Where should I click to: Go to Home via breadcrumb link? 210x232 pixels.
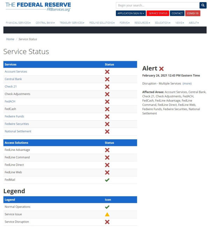(x=10, y=39)
